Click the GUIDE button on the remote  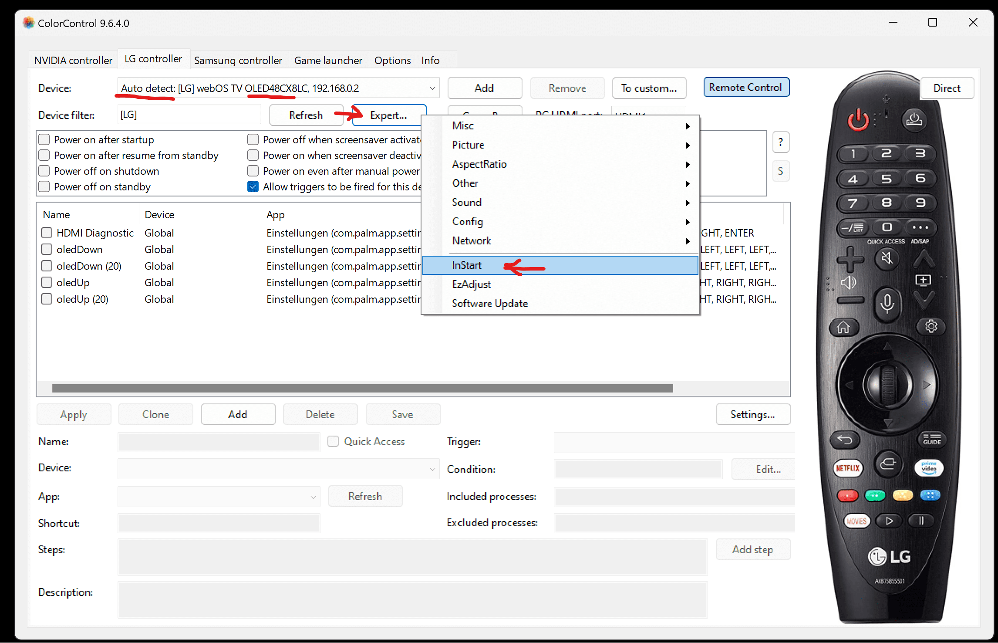tap(931, 439)
